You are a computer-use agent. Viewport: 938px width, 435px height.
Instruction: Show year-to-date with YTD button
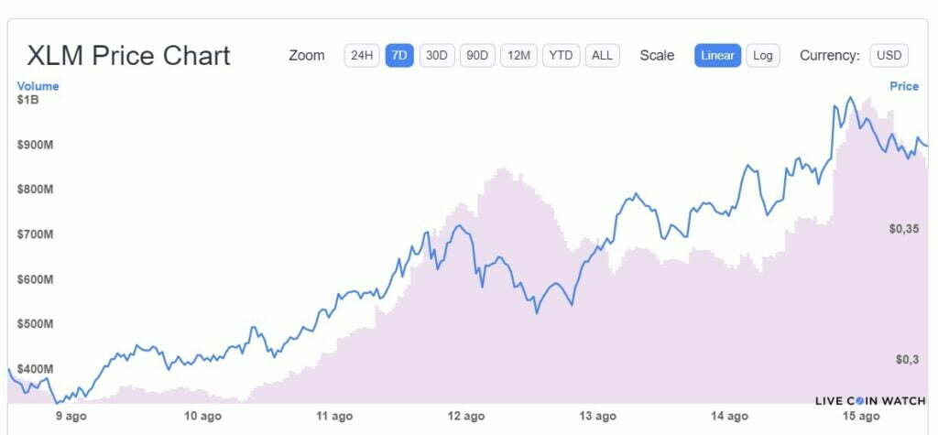click(x=561, y=55)
